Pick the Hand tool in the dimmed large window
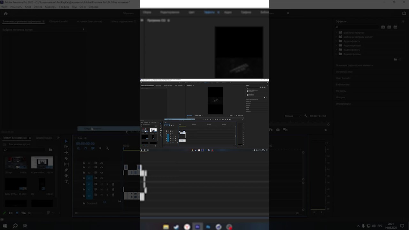The width and height of the screenshot is (409, 230). click(x=66, y=176)
